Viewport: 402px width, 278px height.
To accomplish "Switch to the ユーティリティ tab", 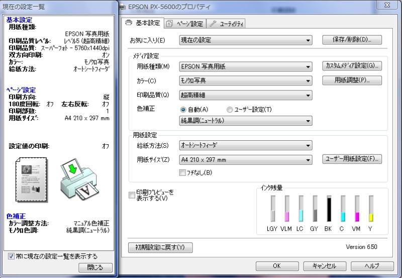I will coord(226,24).
